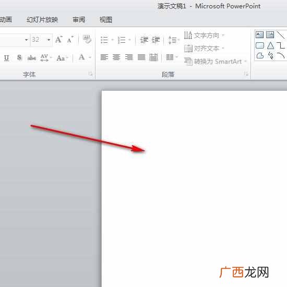Open 段落 group dialog launcher
The height and width of the screenshot is (287, 287).
point(246,74)
